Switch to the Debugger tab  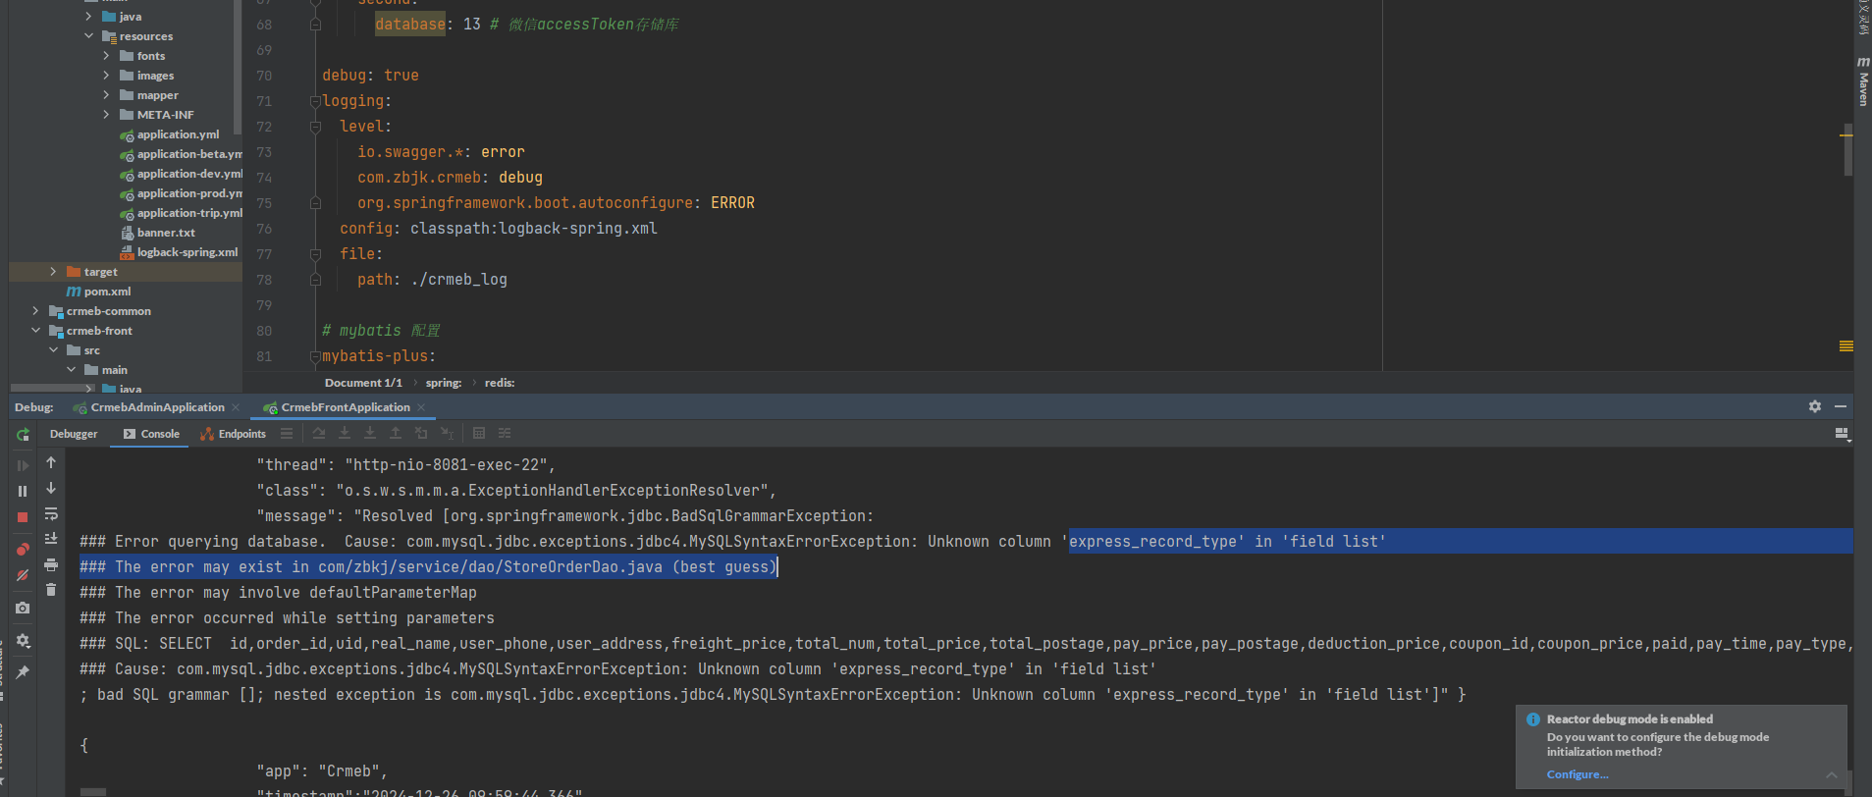click(x=74, y=434)
